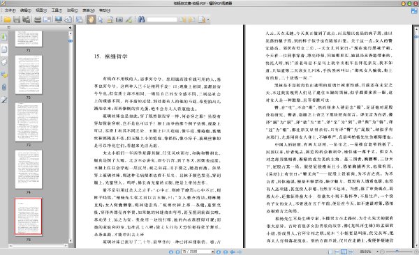
Task: Click the binoculars search icon
Action: pos(141,20)
